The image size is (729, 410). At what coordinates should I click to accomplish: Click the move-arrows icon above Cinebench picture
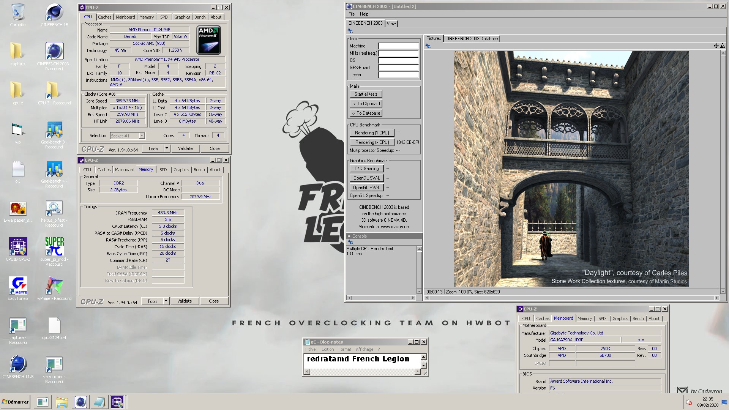[716, 46]
